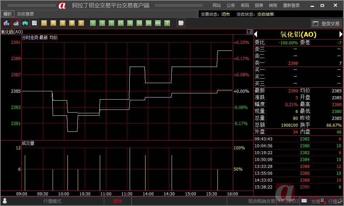
Task: Click the 委比 value -100.00%
Action: tap(288, 43)
